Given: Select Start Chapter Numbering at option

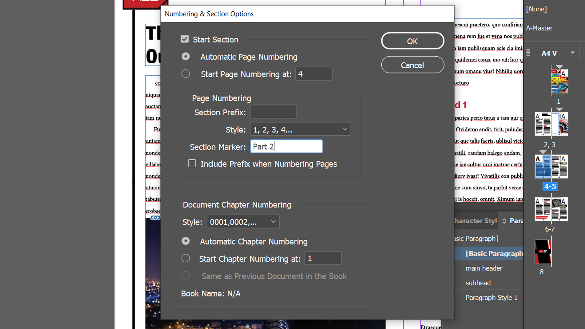Looking at the screenshot, I should (186, 258).
